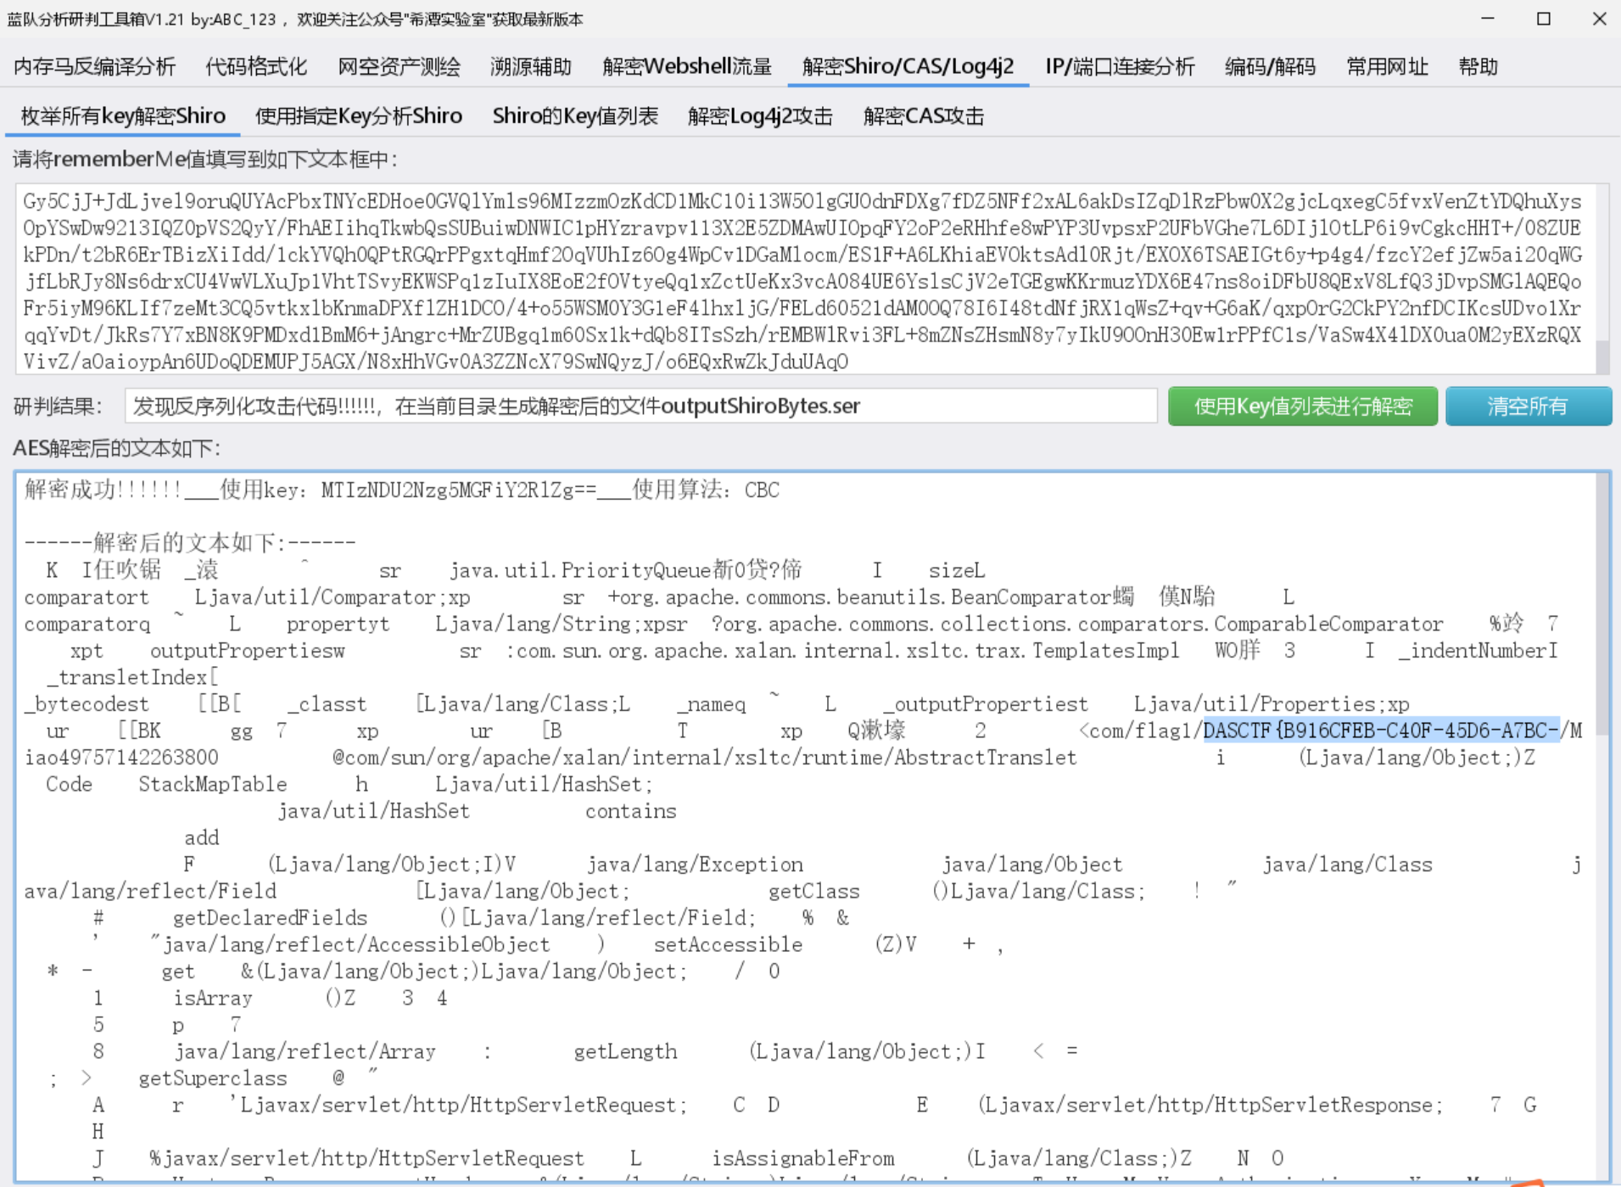Open 解密Webshell流量 tab
The image size is (1621, 1187).
pyautogui.click(x=687, y=67)
